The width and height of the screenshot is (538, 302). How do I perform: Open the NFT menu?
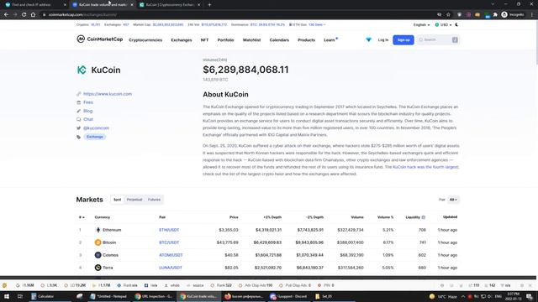click(204, 40)
